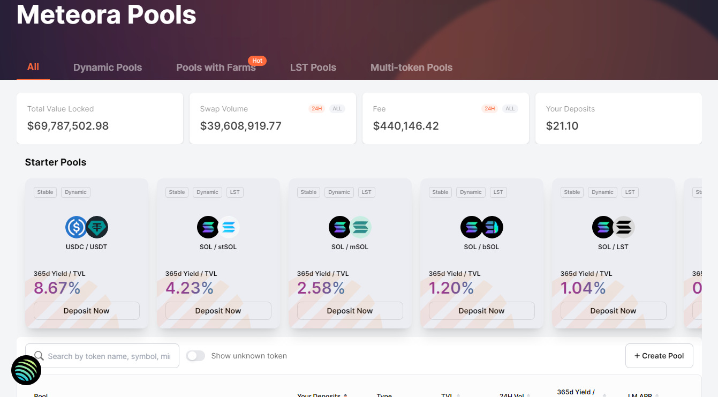The width and height of the screenshot is (718, 397).
Task: Select ALL toggle for Fee
Action: 510,109
